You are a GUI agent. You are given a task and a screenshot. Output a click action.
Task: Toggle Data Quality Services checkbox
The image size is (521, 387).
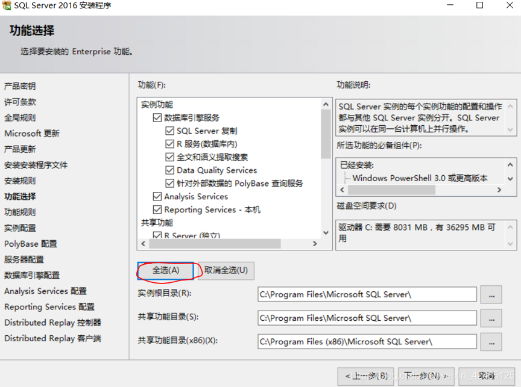pos(170,170)
